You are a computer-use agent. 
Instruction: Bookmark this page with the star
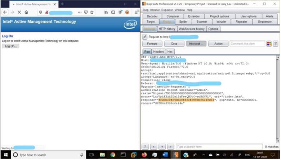(x=92, y=12)
